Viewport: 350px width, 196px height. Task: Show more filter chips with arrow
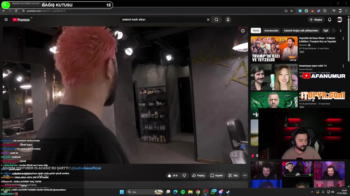[x=340, y=31]
